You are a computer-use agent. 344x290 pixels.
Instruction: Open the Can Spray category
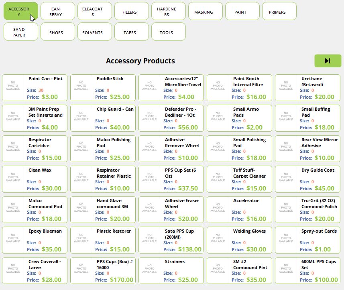click(x=58, y=11)
